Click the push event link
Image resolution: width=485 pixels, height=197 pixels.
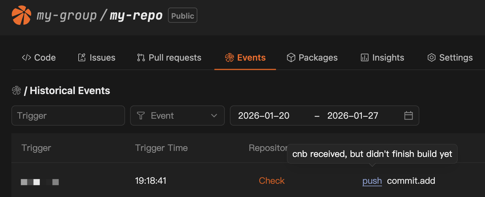coord(372,181)
